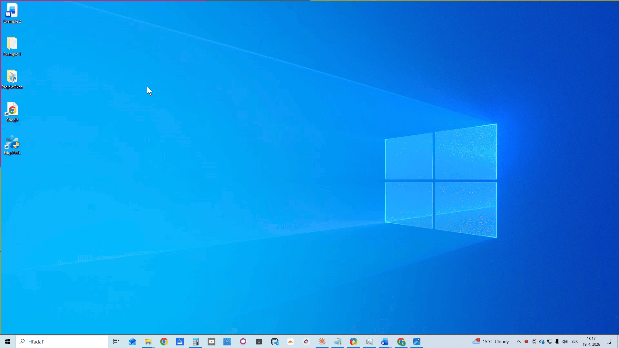The height and width of the screenshot is (348, 619).
Task: Open the orange starburst app in taskbar
Action: [x=322, y=342]
